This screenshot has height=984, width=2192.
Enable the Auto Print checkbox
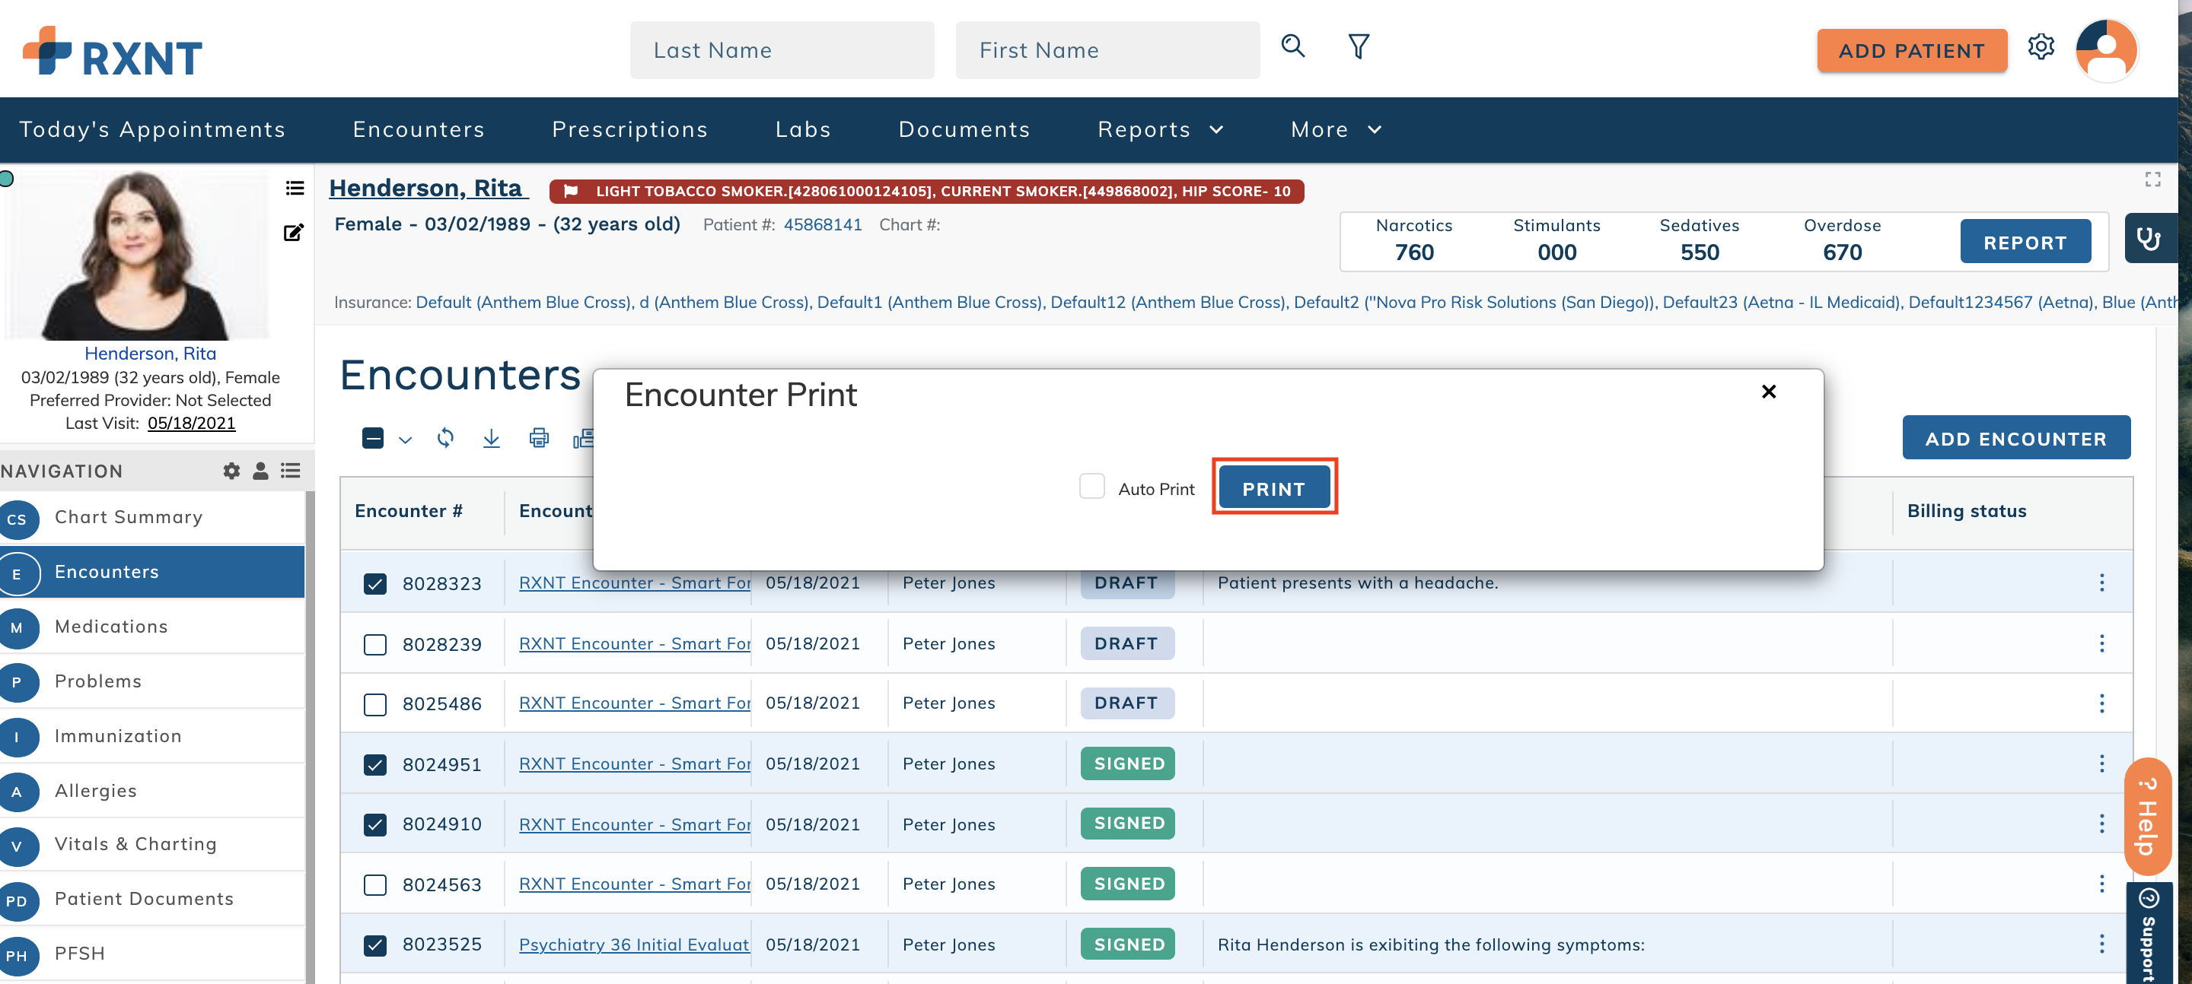point(1091,487)
